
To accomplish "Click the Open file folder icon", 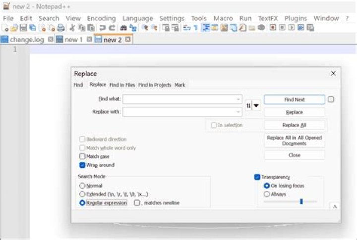I will [14, 28].
